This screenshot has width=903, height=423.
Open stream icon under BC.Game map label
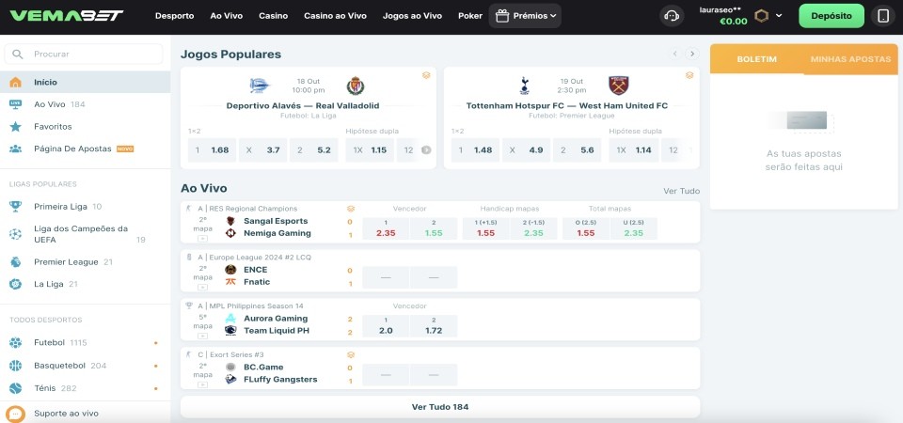click(202, 384)
